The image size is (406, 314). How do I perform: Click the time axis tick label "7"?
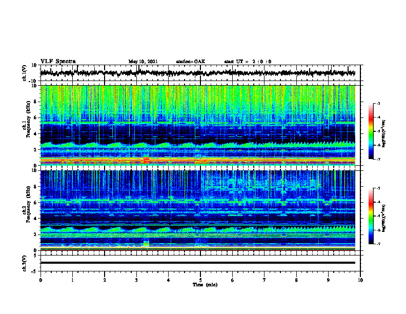coord(265,280)
